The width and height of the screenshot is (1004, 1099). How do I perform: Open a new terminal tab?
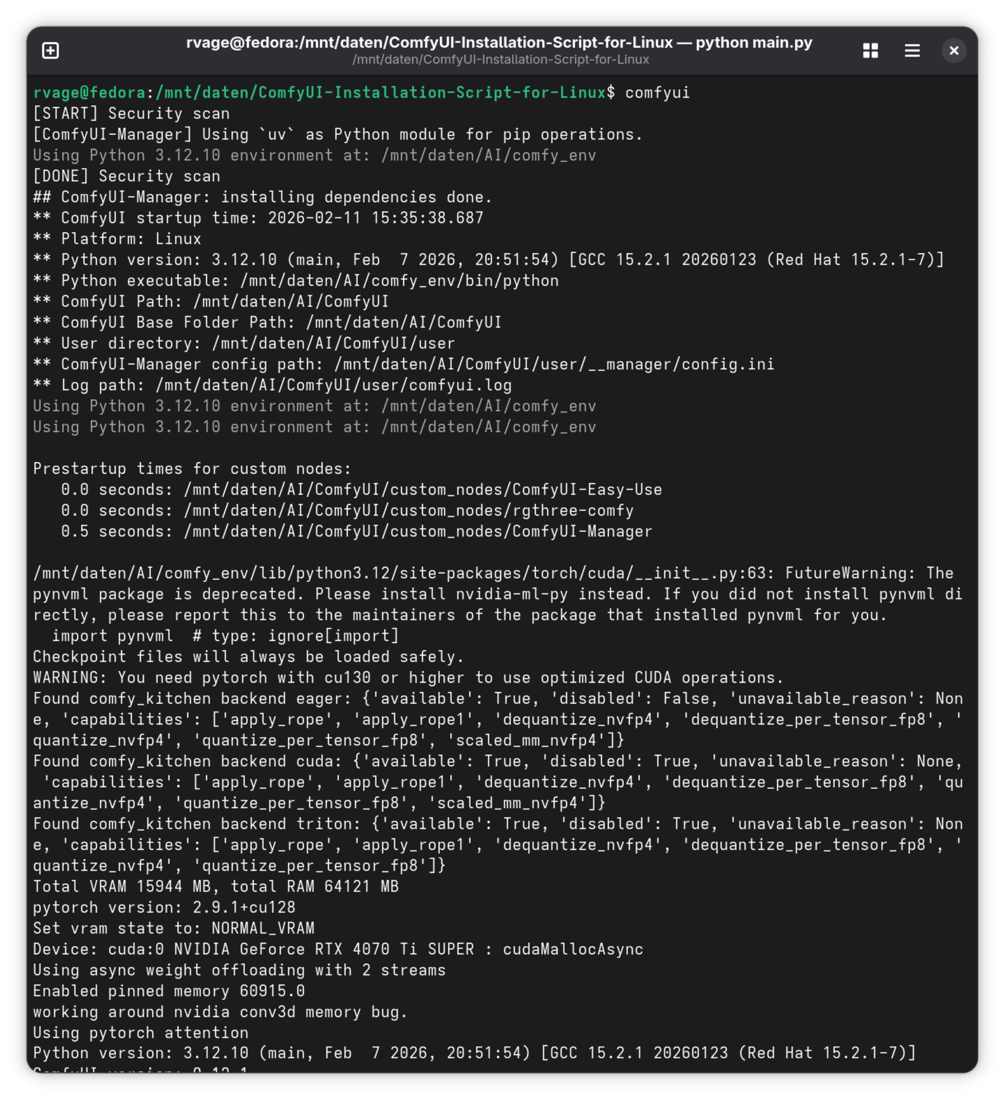(x=51, y=51)
